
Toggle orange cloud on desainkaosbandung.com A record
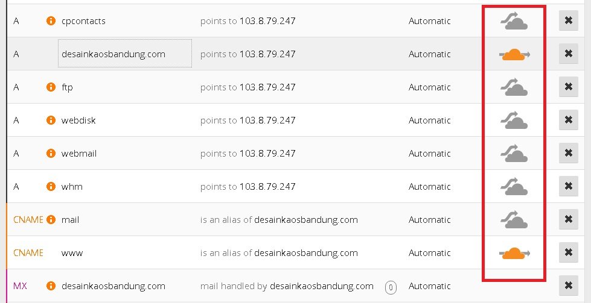pyautogui.click(x=514, y=54)
